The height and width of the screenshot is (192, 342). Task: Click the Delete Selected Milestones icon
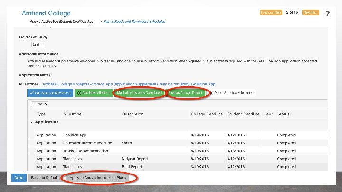pyautogui.click(x=211, y=93)
